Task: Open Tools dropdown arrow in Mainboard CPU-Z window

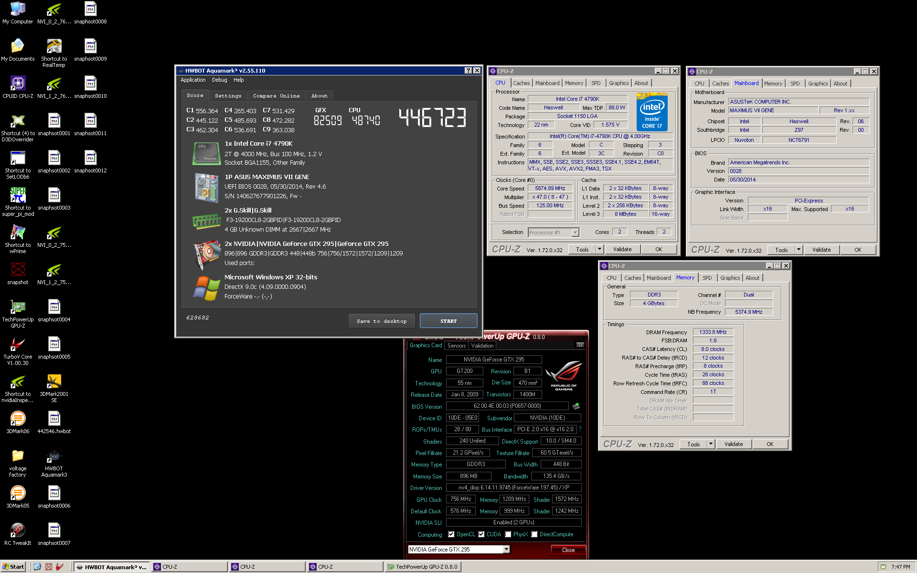Action: (x=799, y=250)
